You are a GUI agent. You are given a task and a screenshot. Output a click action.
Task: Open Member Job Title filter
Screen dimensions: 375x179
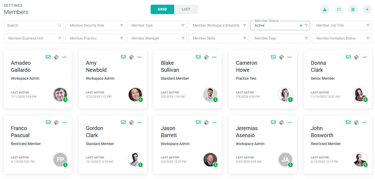click(x=342, y=25)
